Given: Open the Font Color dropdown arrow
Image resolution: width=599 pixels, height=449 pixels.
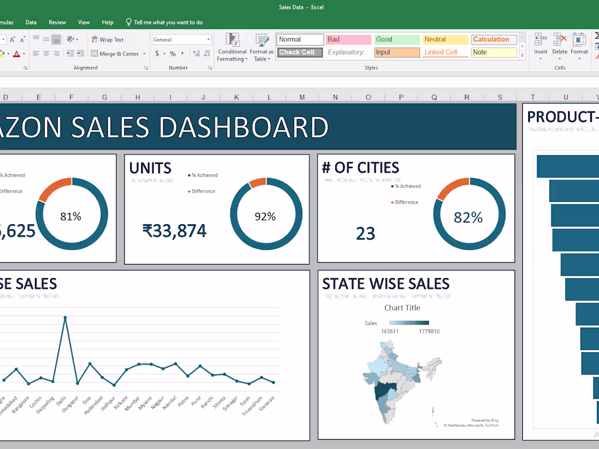Looking at the screenshot, I should [24, 53].
